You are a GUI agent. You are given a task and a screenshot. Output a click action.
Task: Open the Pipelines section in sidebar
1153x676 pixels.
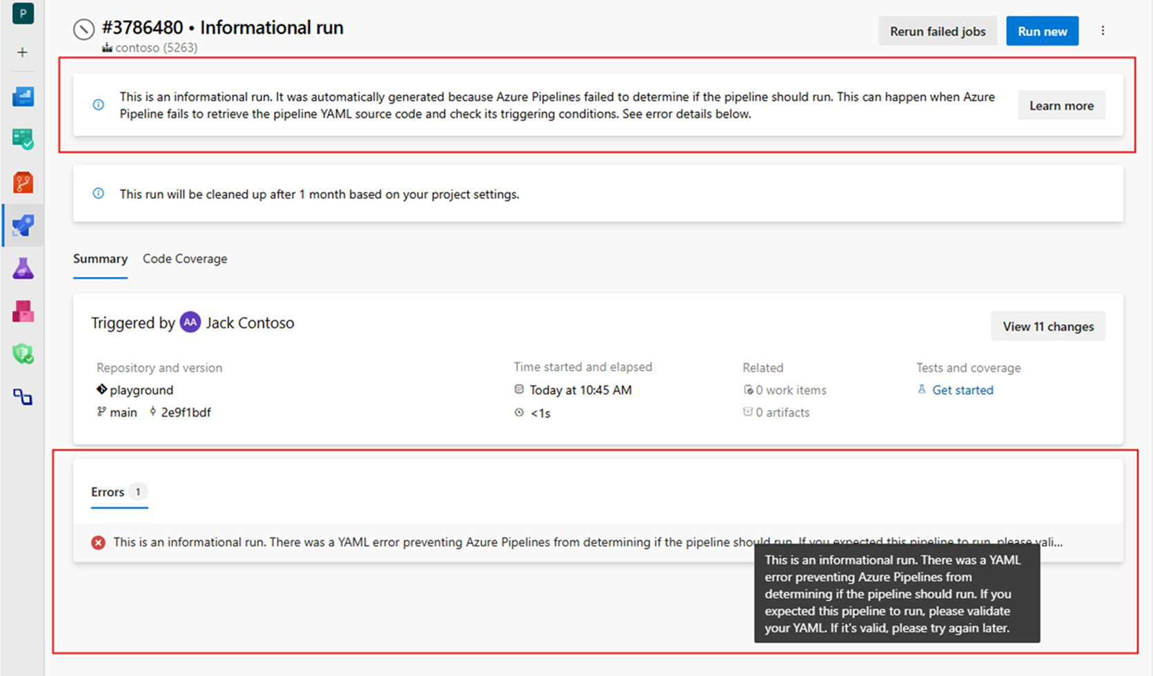coord(23,225)
